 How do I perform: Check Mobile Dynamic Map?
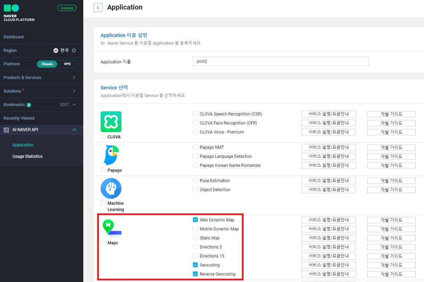point(195,229)
